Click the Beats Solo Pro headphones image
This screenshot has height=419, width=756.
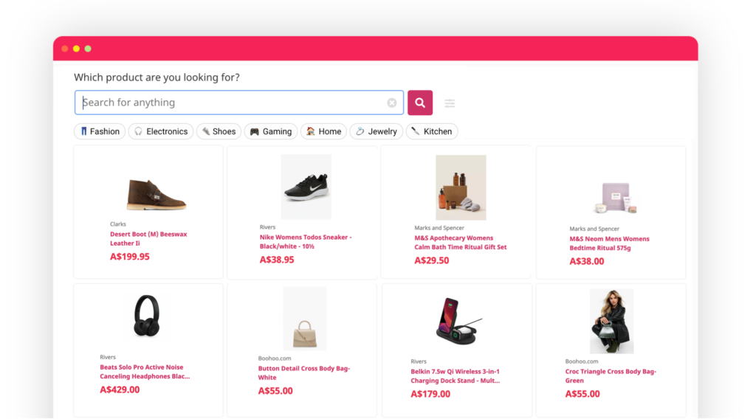[x=147, y=316]
